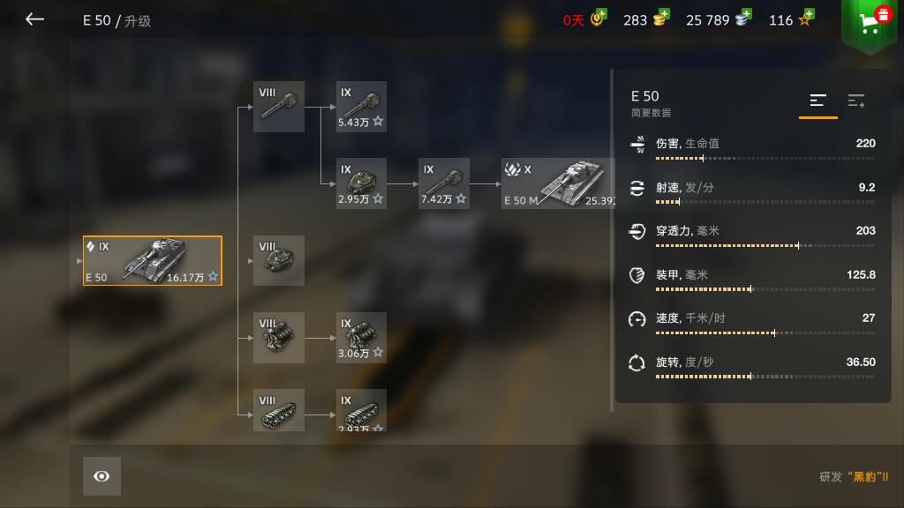Select the tier IX turret costing 2.95万
Viewport: 904px width, 508px height.
point(361,183)
